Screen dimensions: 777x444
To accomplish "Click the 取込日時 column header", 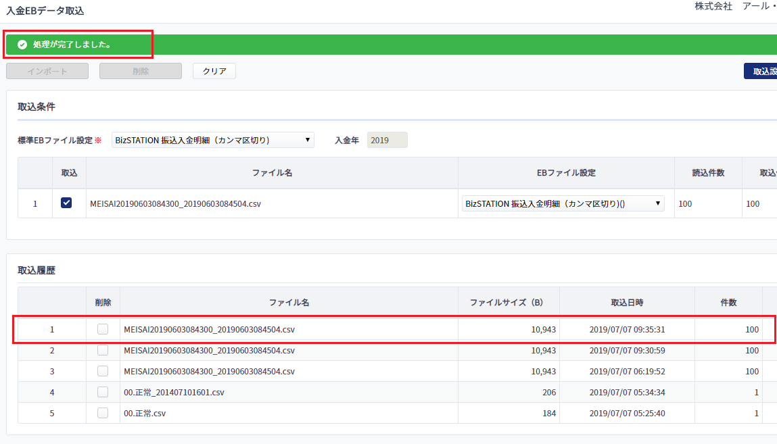I will tap(627, 303).
